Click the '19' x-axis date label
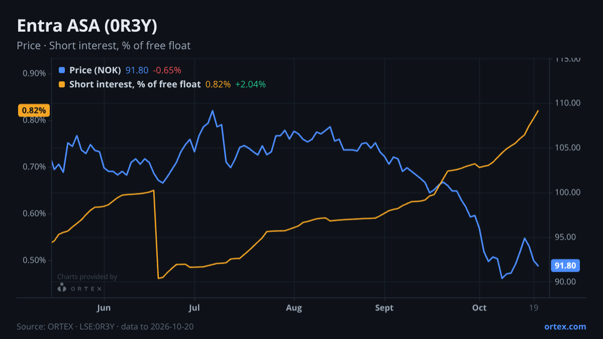Viewport: 603px width, 339px height. click(x=534, y=308)
